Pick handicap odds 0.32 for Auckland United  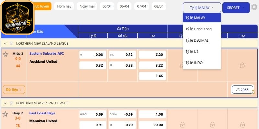click(x=93, y=65)
